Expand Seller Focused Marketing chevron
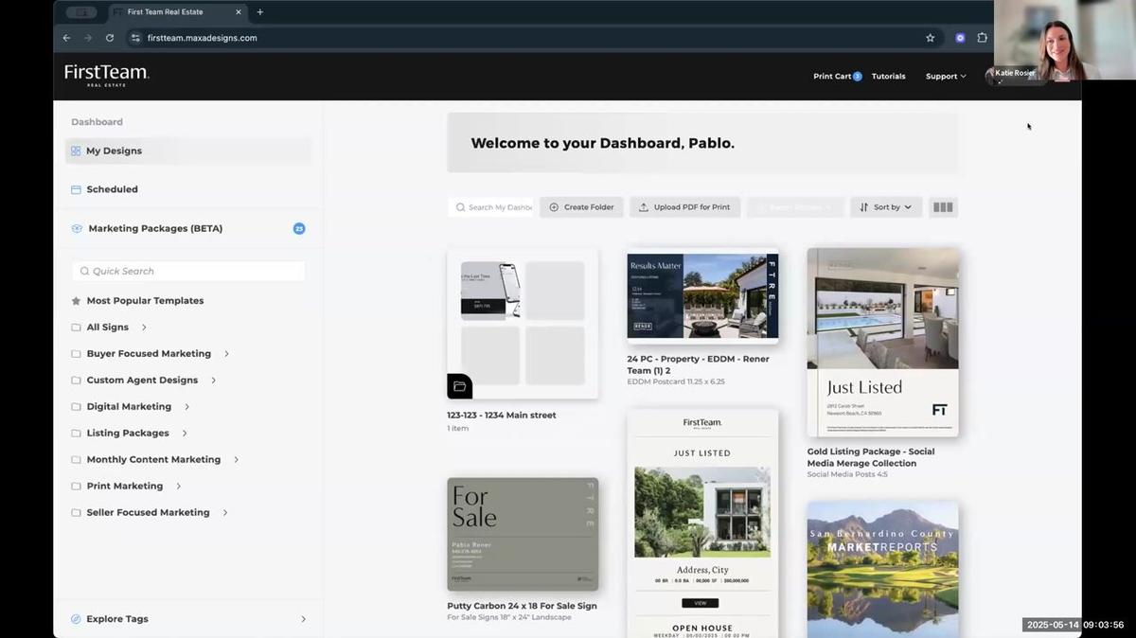The width and height of the screenshot is (1136, 638). (225, 513)
